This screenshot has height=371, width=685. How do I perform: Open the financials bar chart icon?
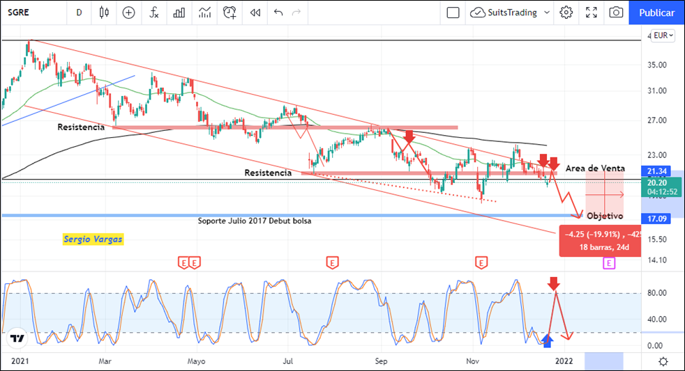179,13
